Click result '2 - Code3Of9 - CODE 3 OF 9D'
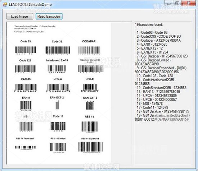 pos(159,36)
